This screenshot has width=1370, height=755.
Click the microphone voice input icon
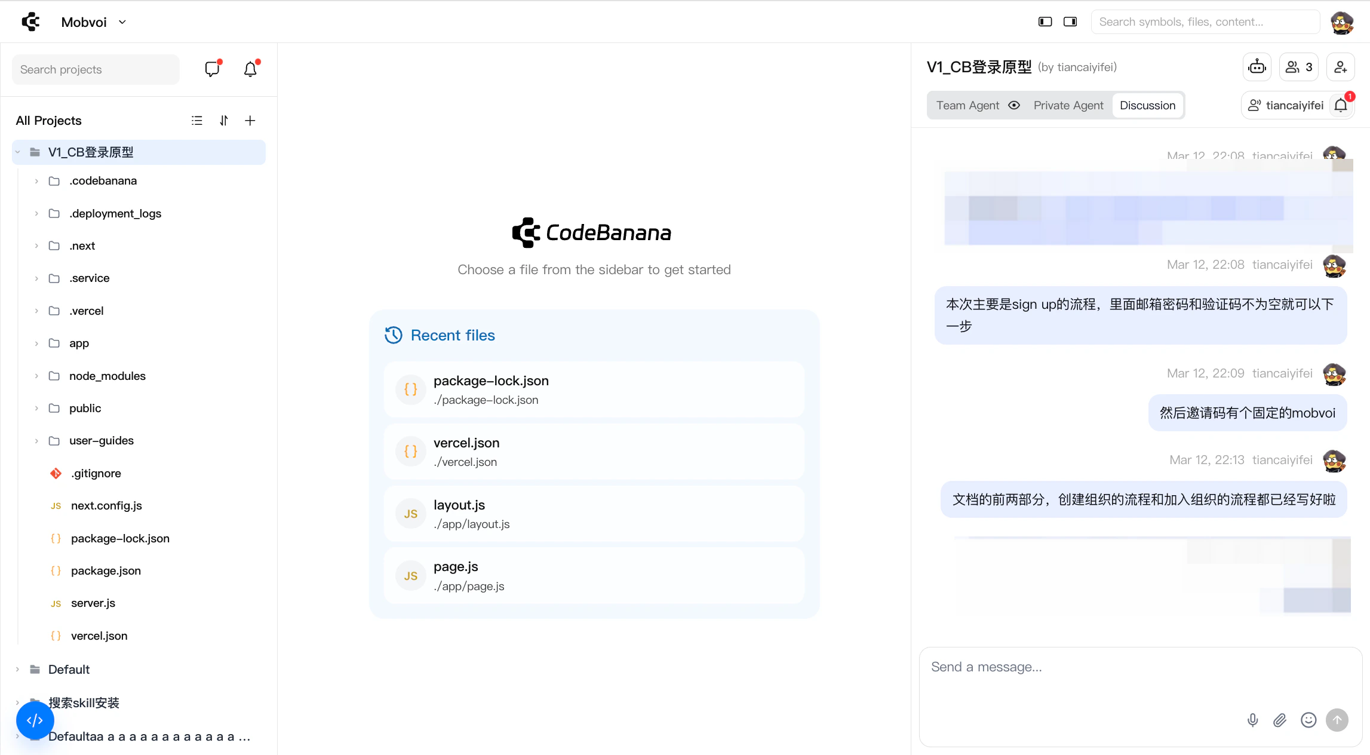pos(1252,720)
